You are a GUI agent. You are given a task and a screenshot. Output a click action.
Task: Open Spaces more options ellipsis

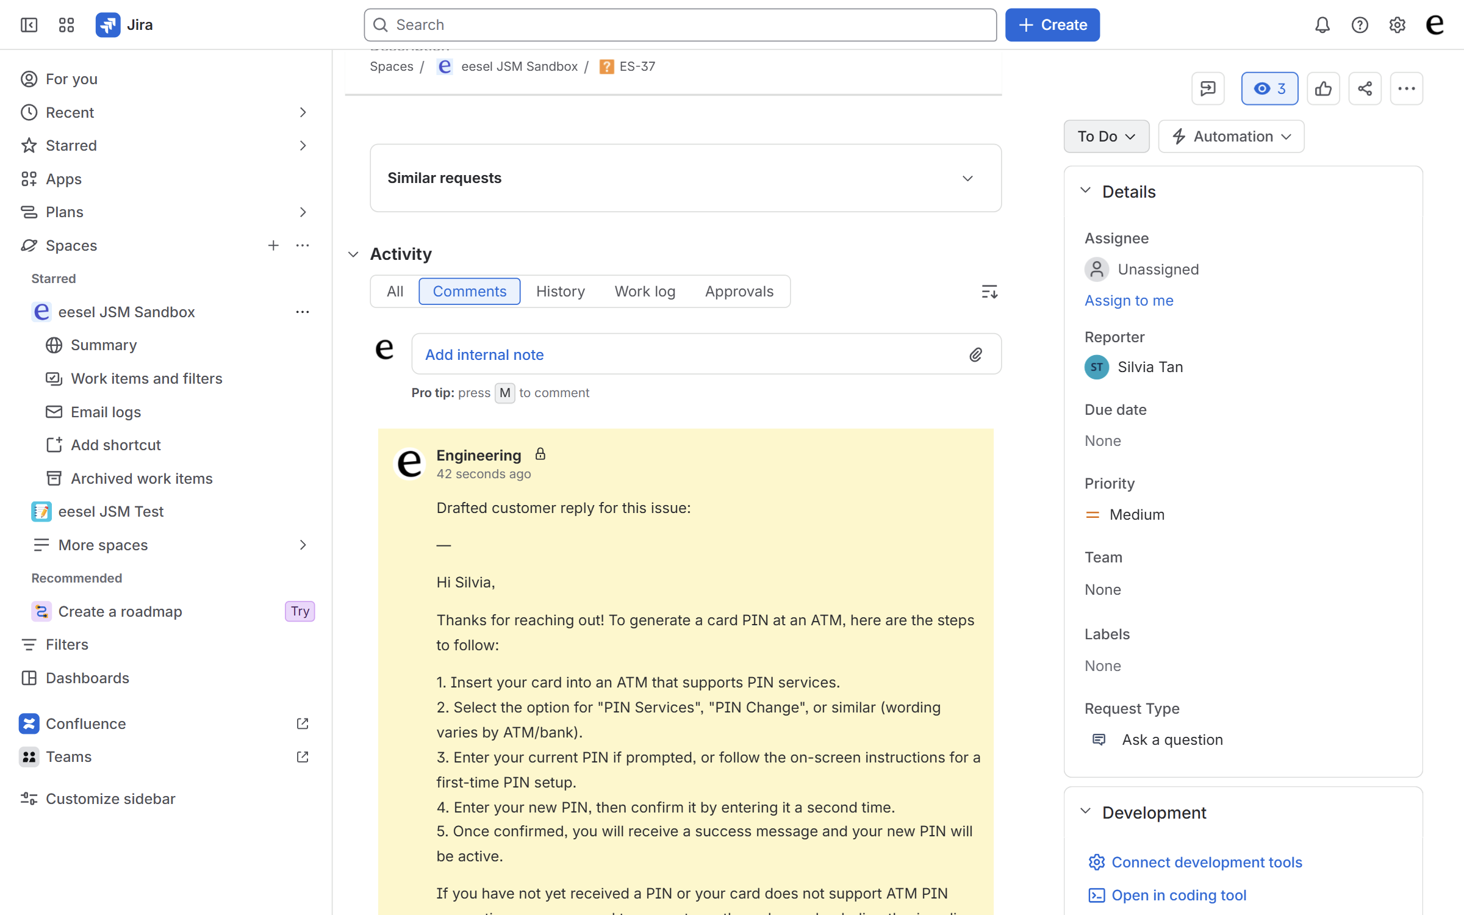[x=303, y=245]
